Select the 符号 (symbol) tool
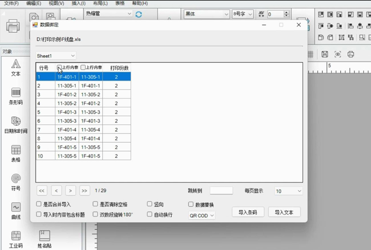Viewport: 371px width, 250px height. (16, 182)
